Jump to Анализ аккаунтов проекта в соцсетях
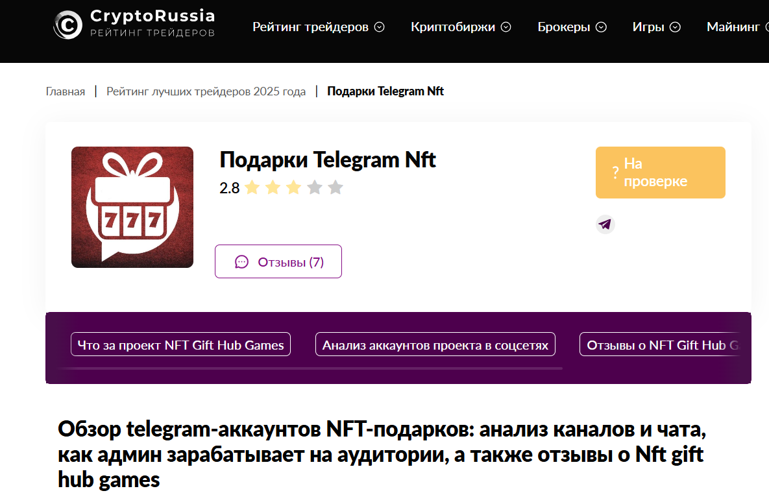769x504 pixels. (435, 344)
